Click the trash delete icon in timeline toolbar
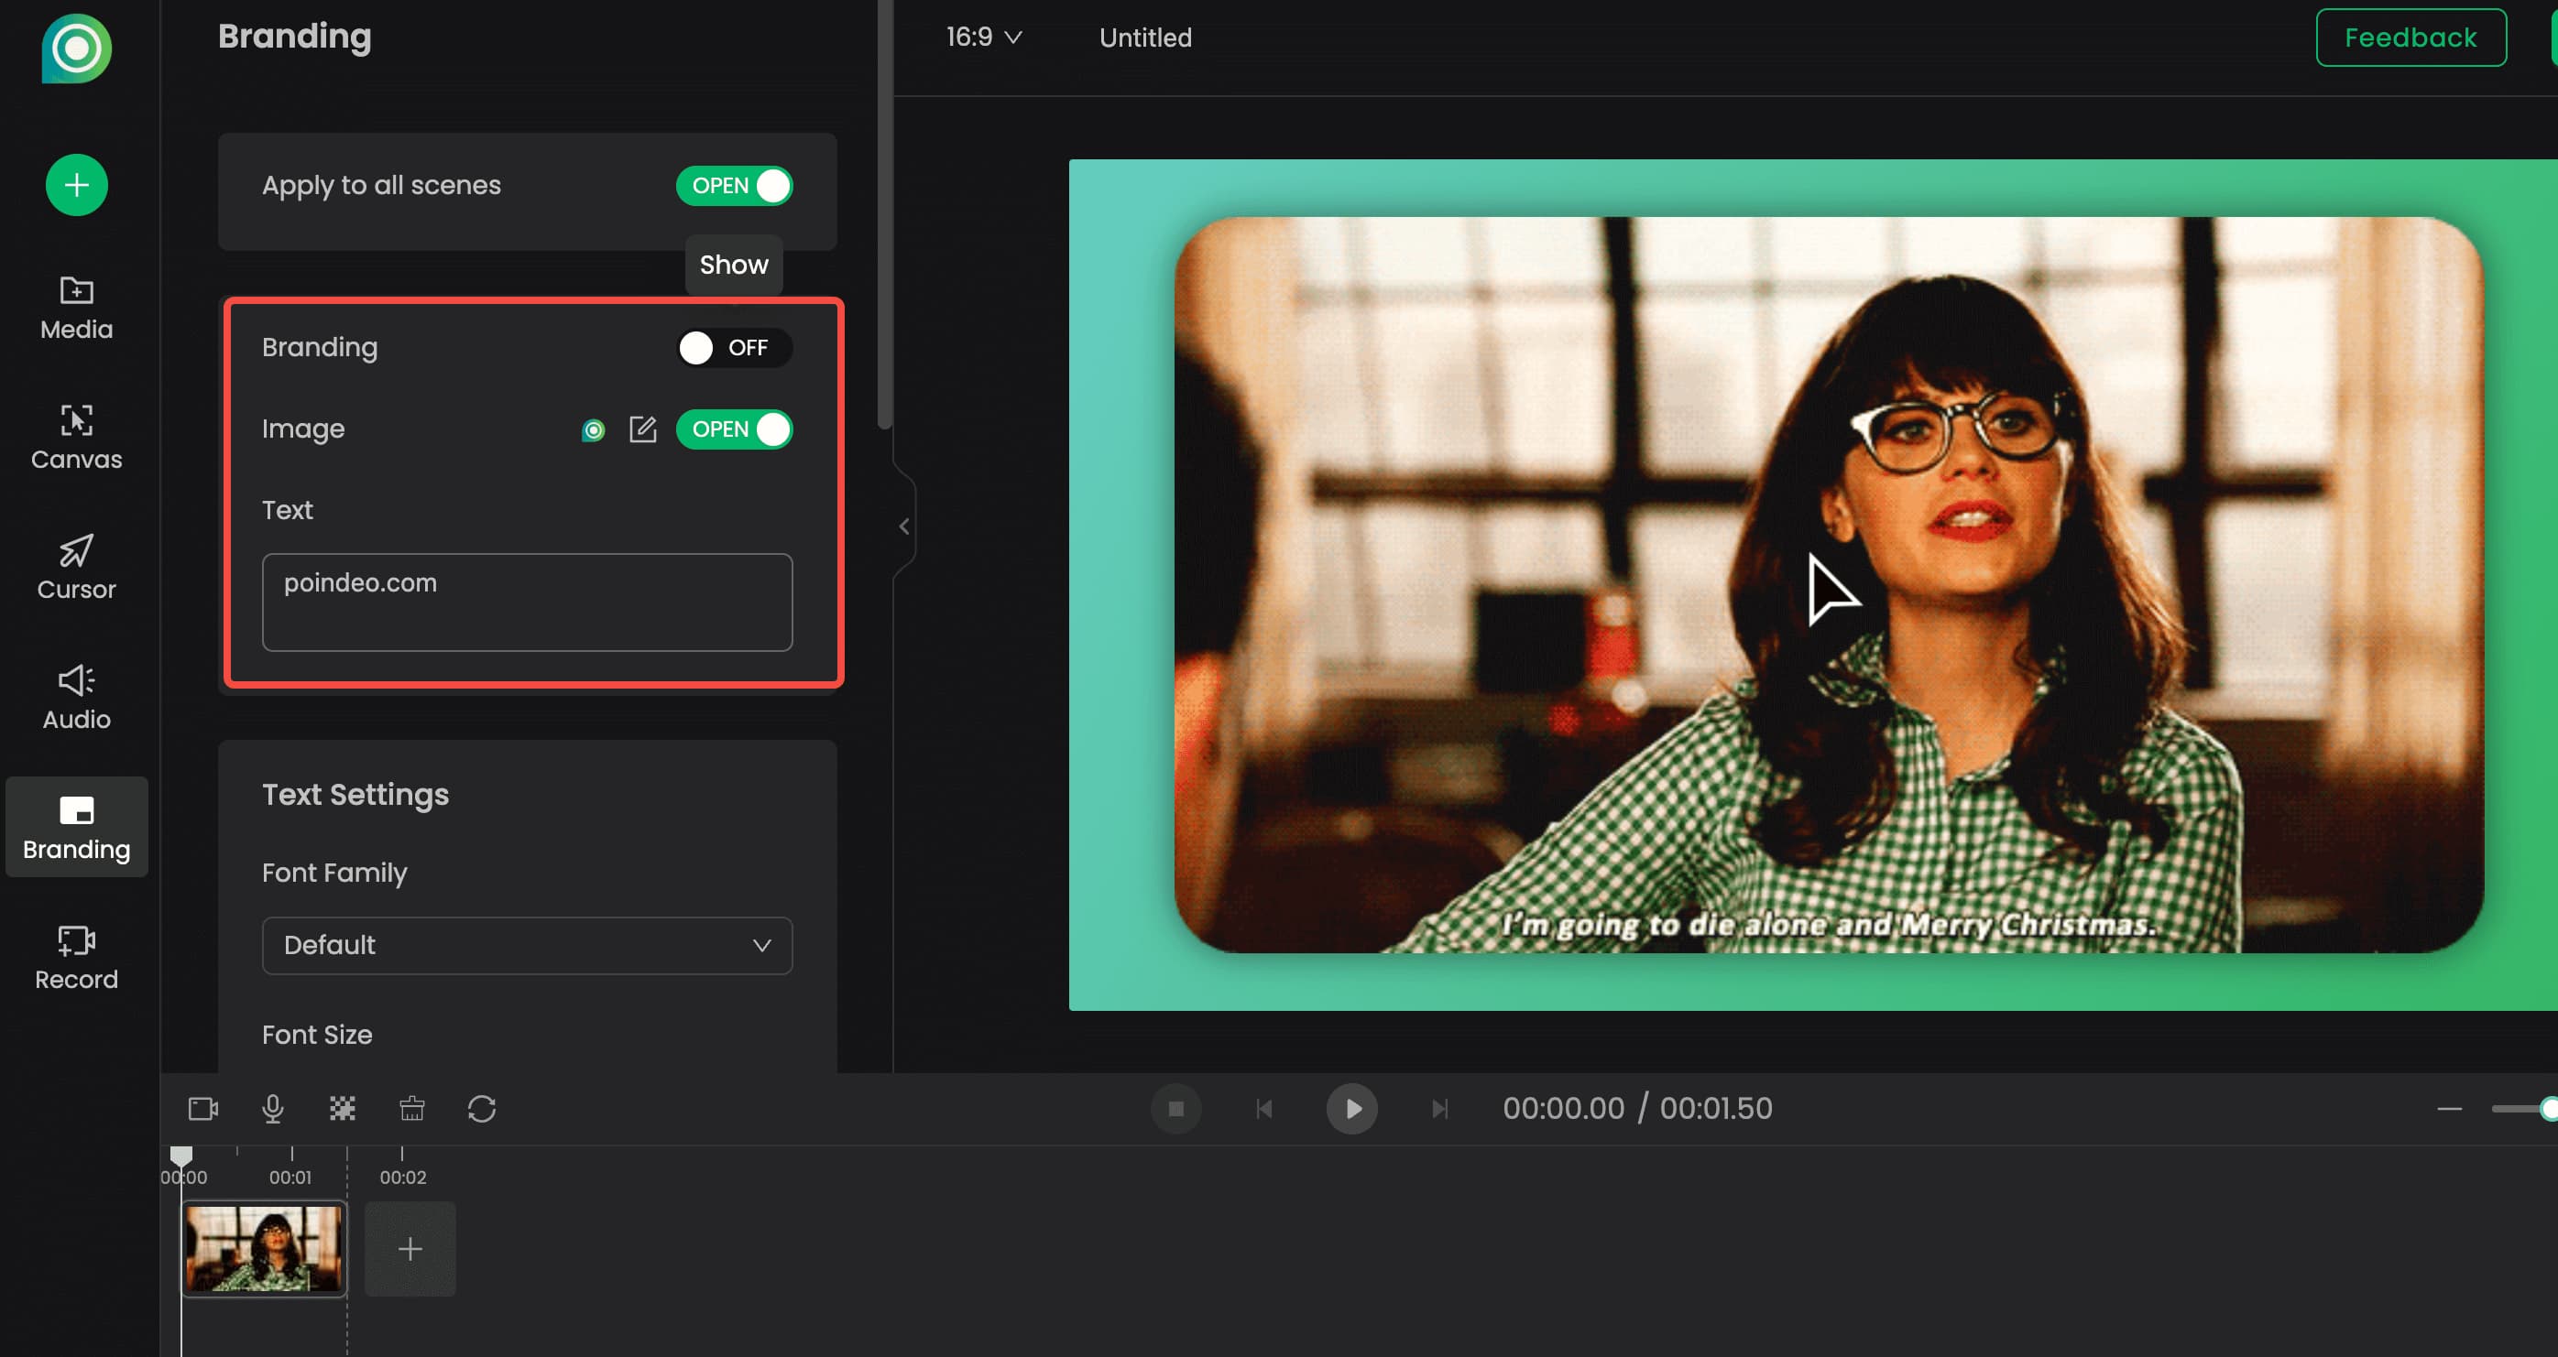The height and width of the screenshot is (1357, 2558). coord(412,1108)
